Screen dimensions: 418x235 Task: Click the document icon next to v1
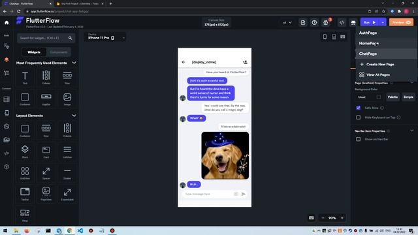tap(303, 23)
